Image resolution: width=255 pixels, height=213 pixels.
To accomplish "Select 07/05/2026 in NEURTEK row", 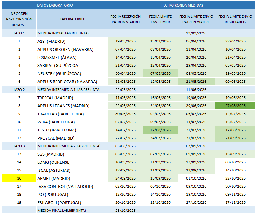I will click(160, 73).
